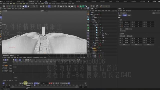Select the 对象 attribute tab
This screenshot has width=160, height=90.
click(x=129, y=15)
